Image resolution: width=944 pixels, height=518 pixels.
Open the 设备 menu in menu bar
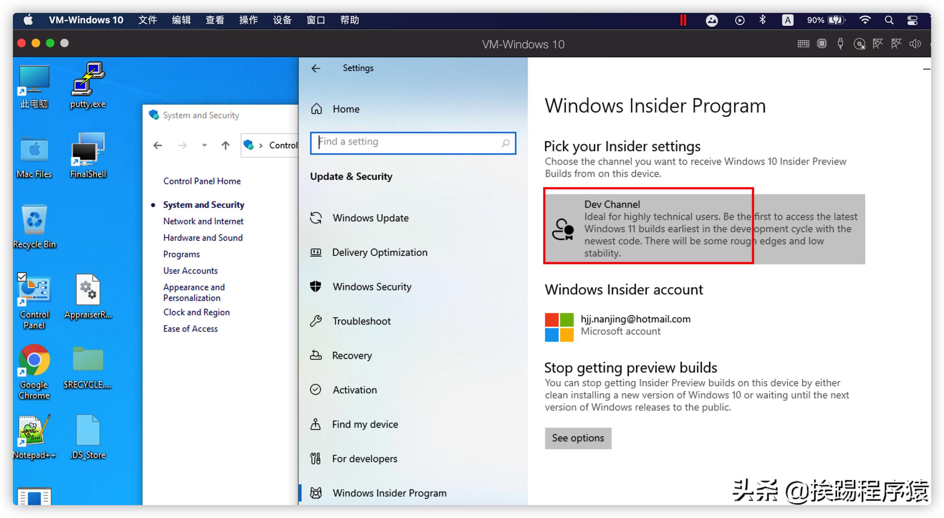[x=282, y=20]
